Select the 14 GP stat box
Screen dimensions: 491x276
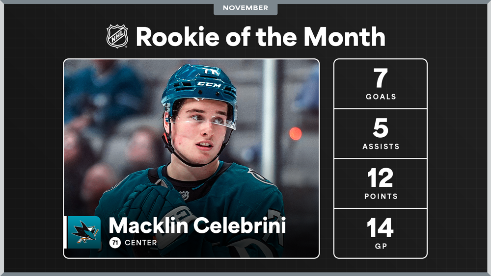click(x=381, y=233)
